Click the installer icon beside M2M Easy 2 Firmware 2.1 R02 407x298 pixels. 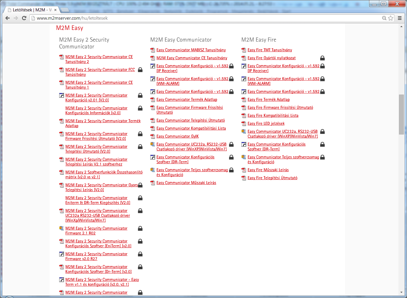click(x=61, y=228)
